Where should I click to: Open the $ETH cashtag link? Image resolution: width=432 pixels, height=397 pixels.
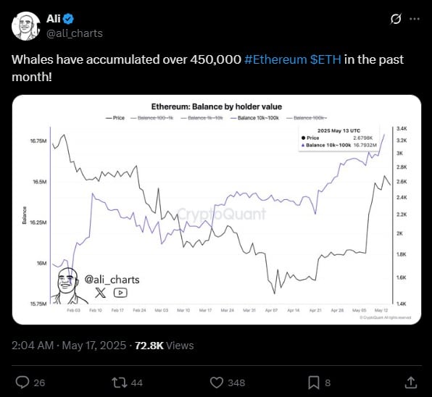[x=325, y=59]
